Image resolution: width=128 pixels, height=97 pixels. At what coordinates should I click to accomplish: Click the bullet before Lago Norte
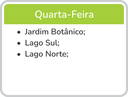pyautogui.click(x=19, y=54)
